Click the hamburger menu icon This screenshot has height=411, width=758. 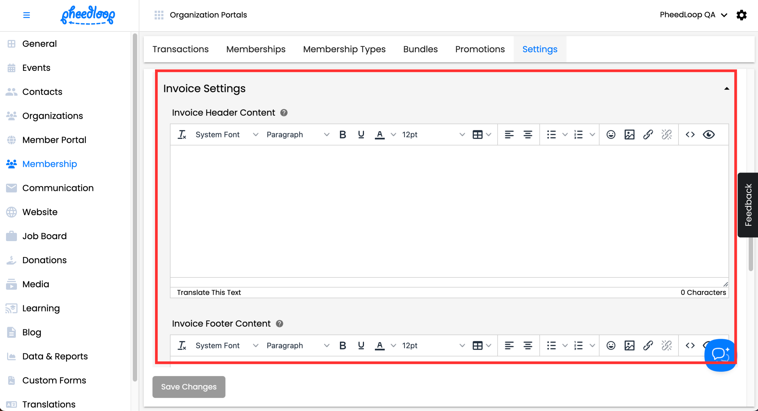[x=27, y=15]
